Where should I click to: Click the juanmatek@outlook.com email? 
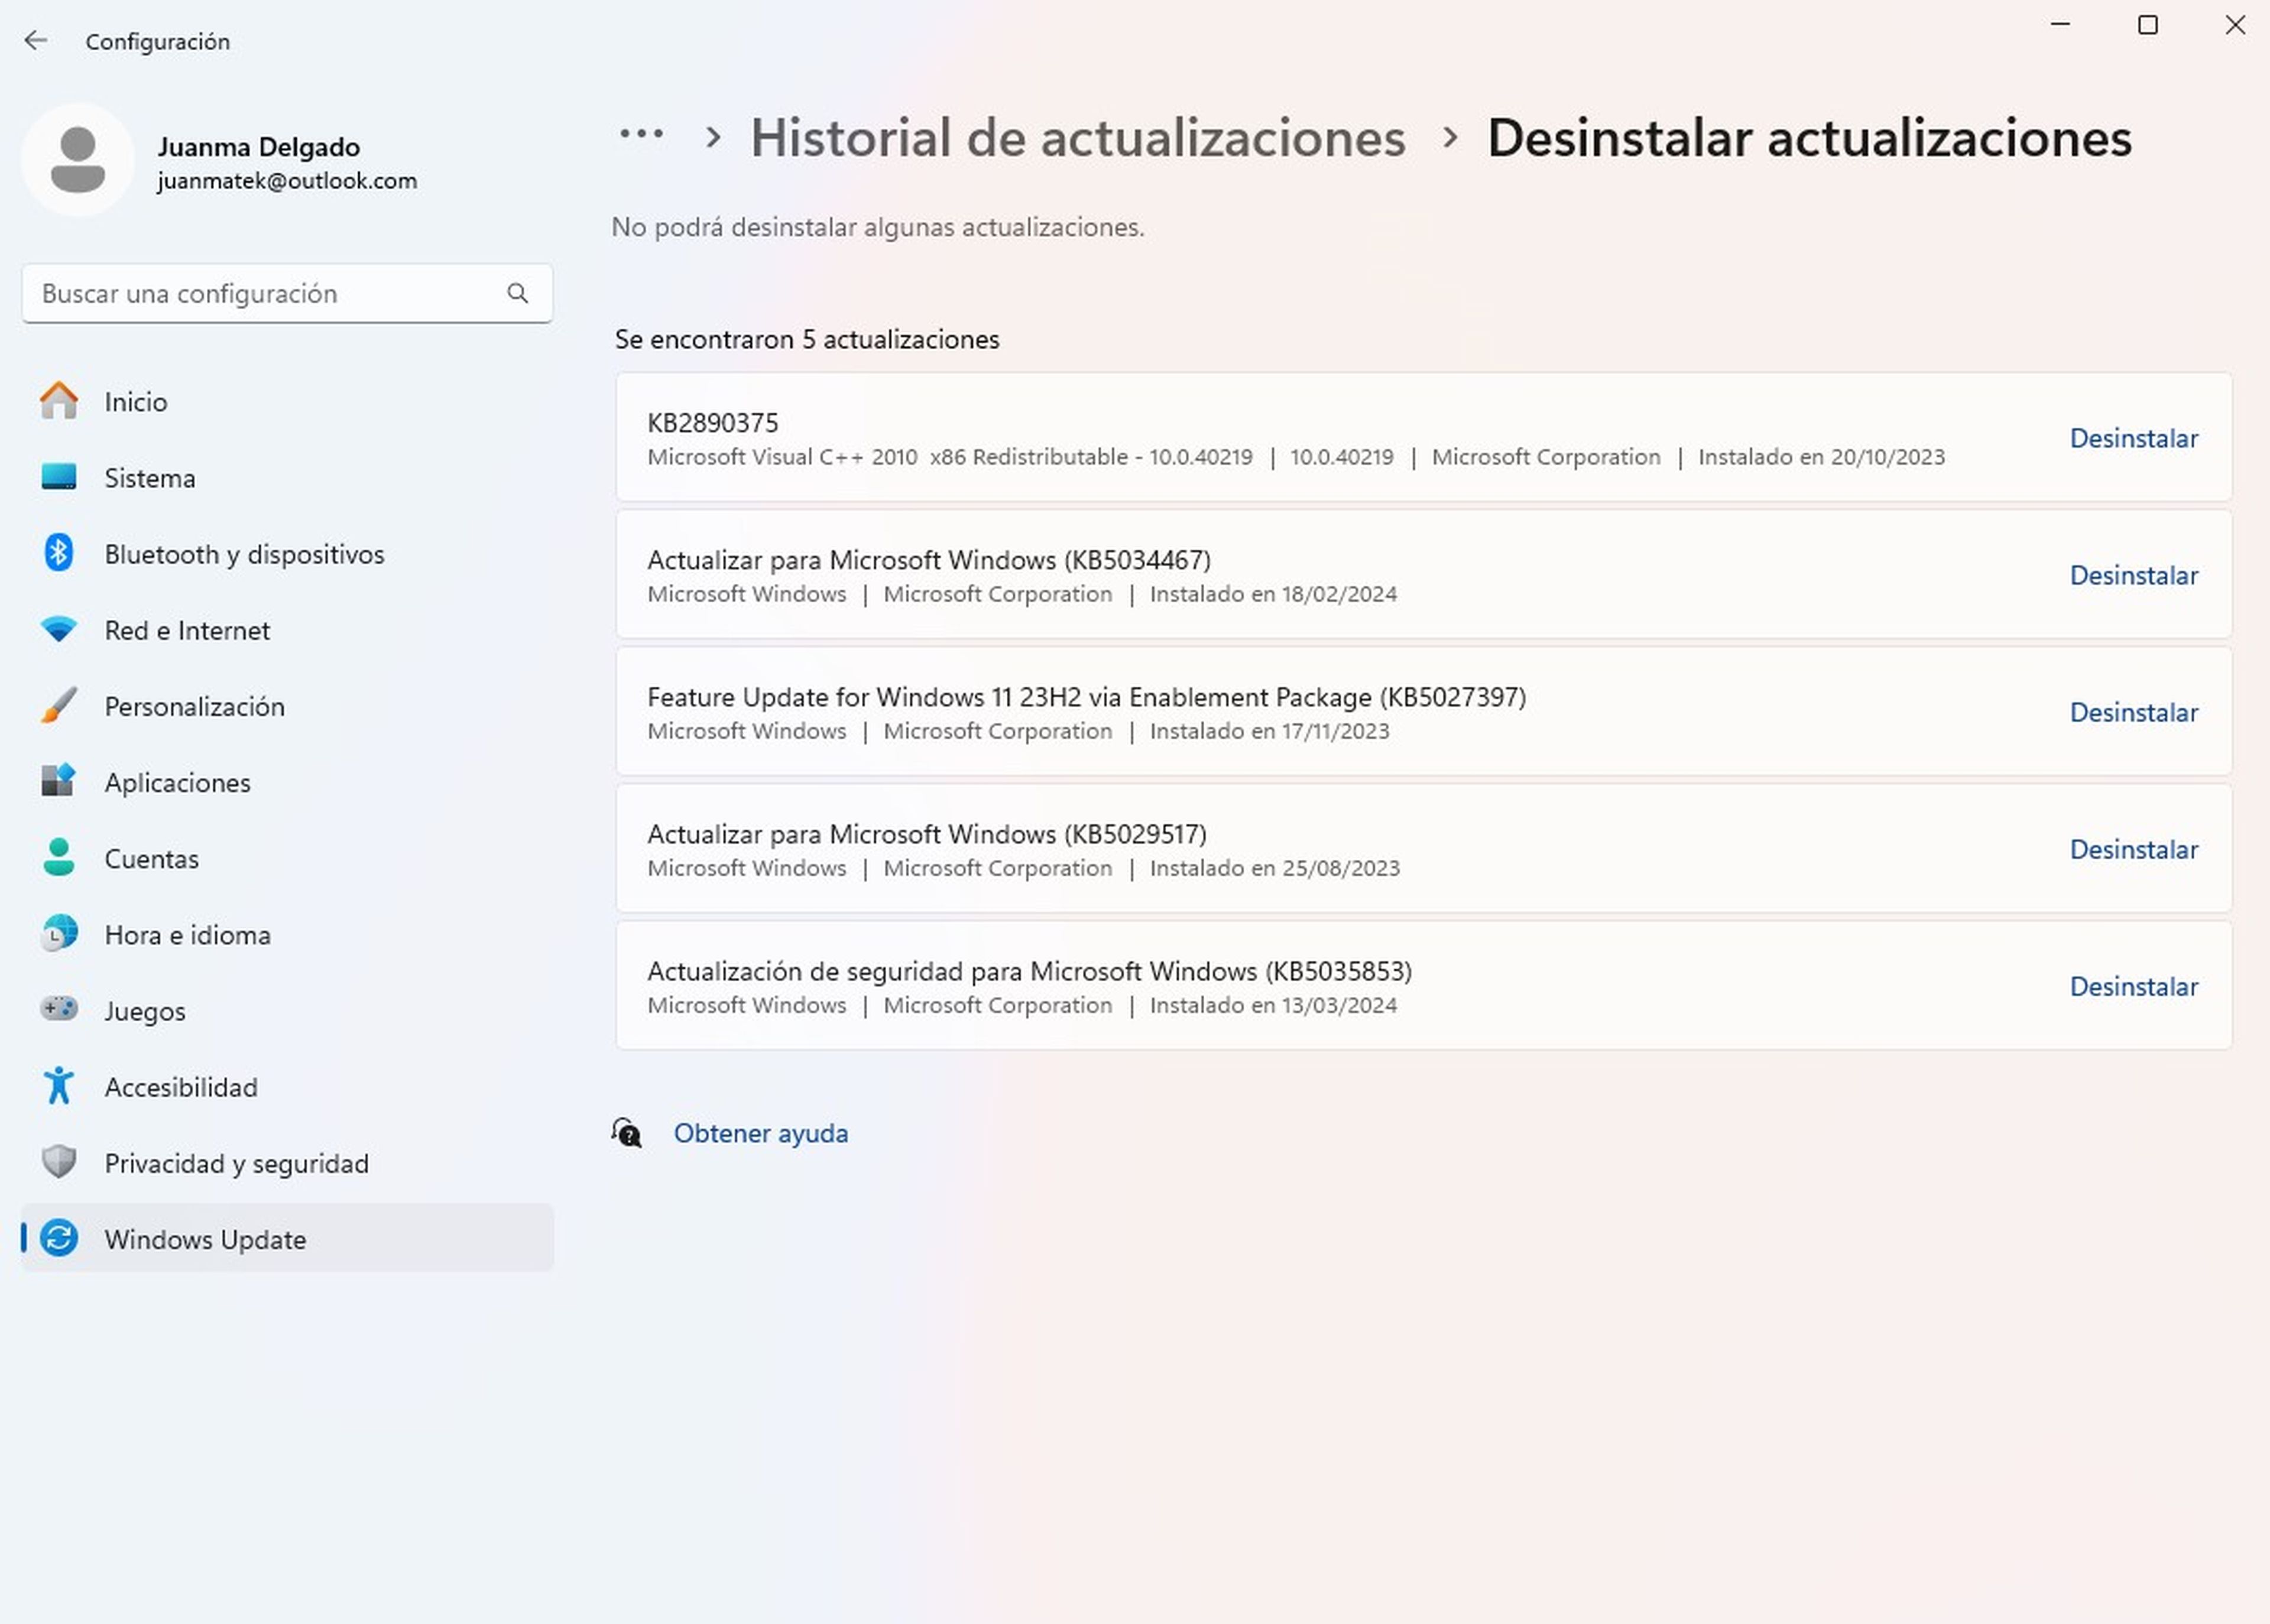pyautogui.click(x=287, y=181)
